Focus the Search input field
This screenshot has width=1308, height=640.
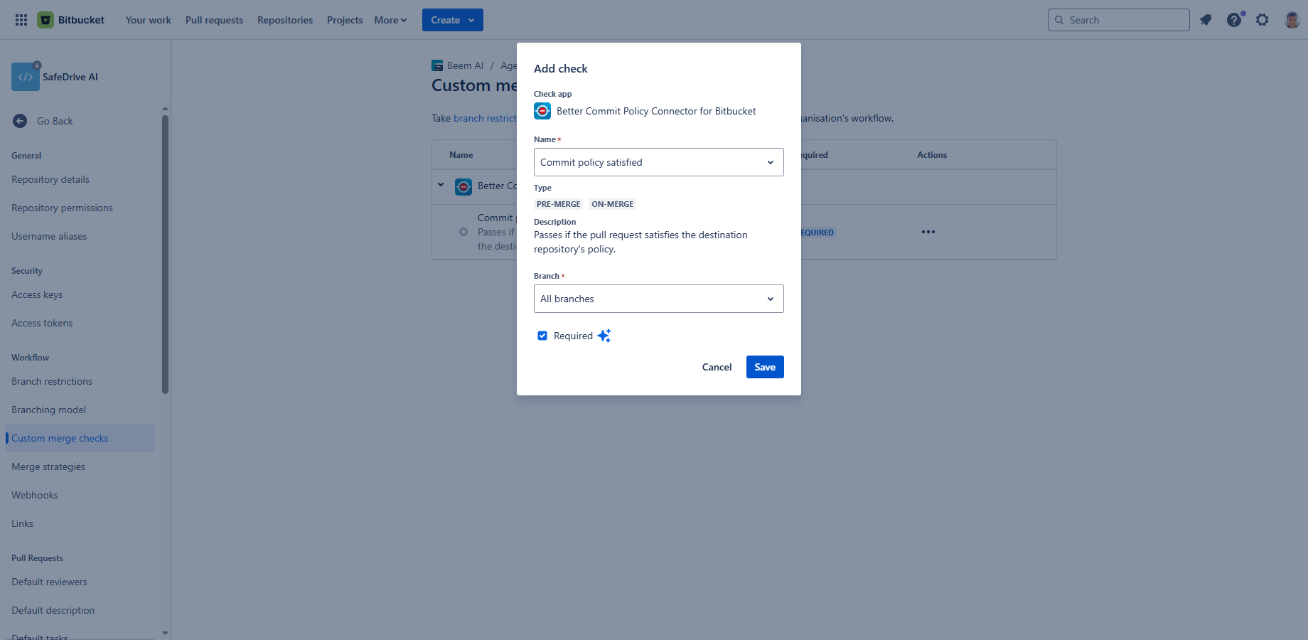(x=1118, y=20)
